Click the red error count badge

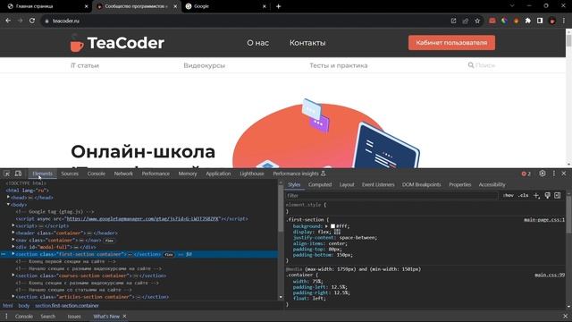click(526, 174)
